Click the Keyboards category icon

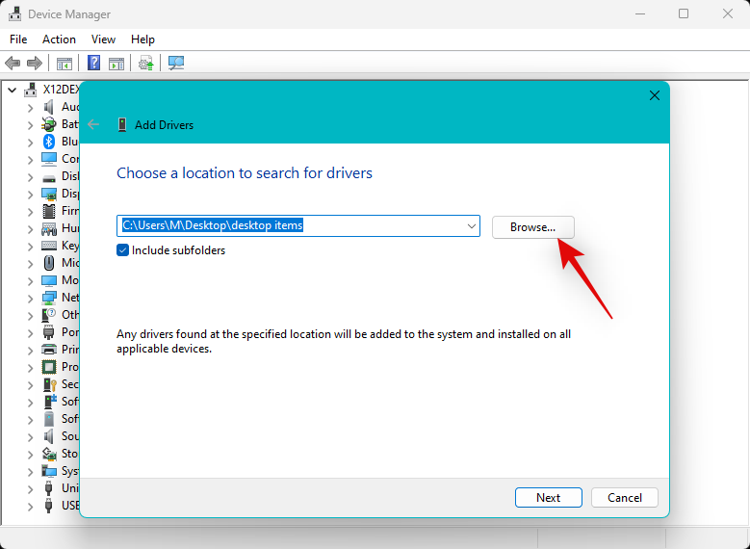coord(49,246)
